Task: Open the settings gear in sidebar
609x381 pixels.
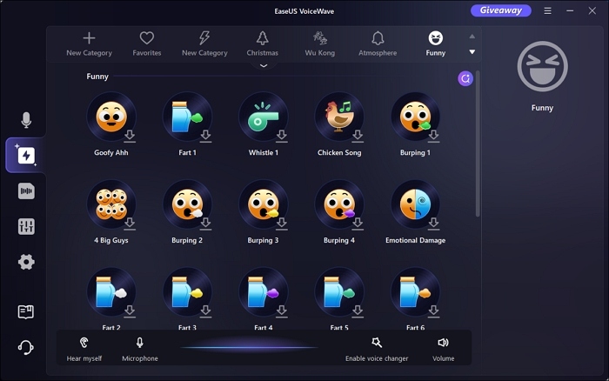Action: pyautogui.click(x=26, y=262)
